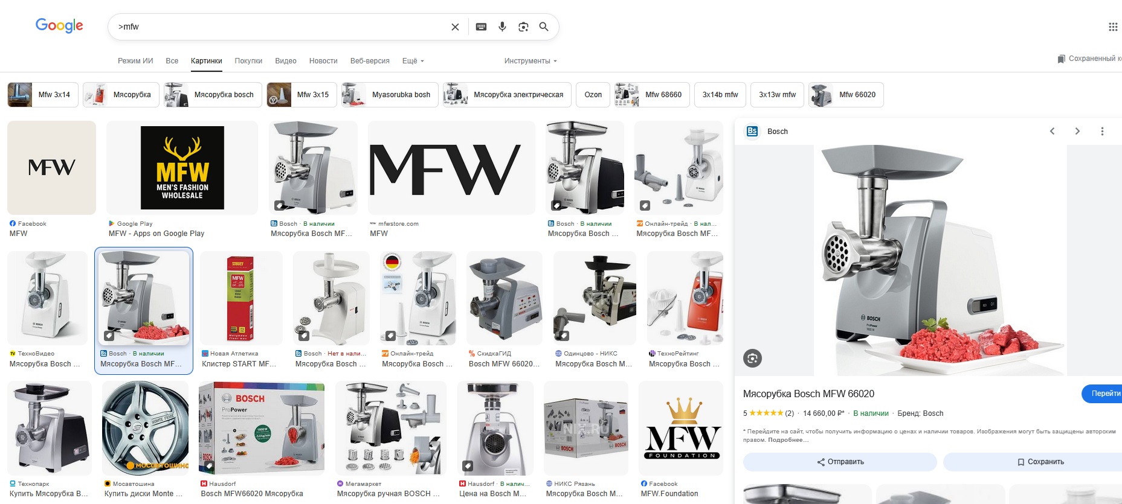Select the Мясорубка filter chip

click(121, 95)
